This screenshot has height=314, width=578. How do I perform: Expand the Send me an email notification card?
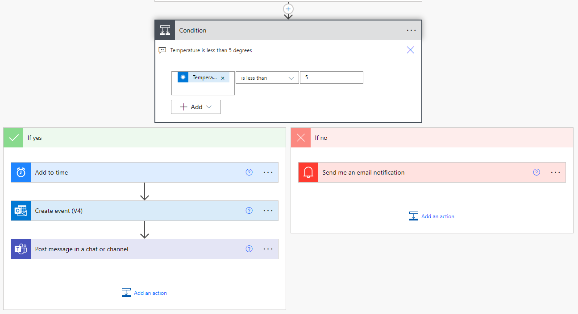coord(432,172)
